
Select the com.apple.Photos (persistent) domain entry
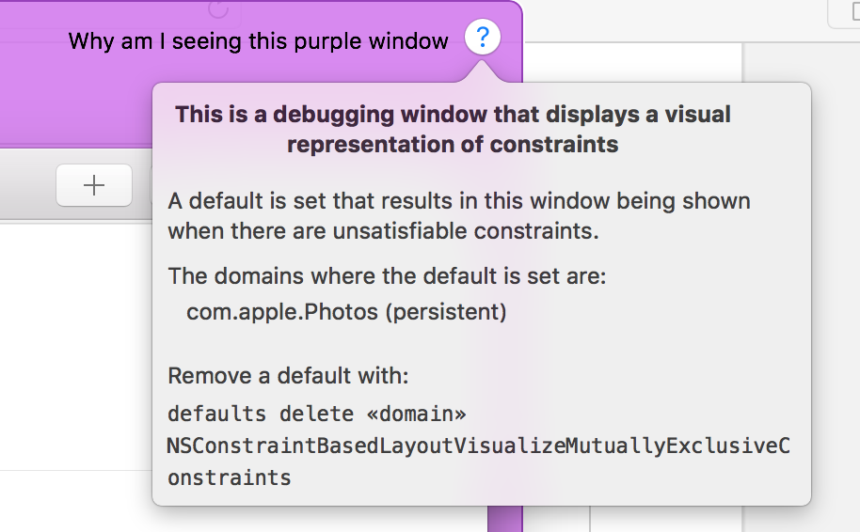pyautogui.click(x=346, y=312)
